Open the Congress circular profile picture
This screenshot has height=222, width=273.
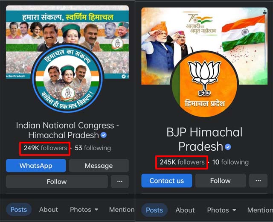click(68, 78)
